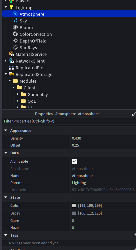Select ColorCorrection in the explorer
136x250 pixels.
coord(36,34)
